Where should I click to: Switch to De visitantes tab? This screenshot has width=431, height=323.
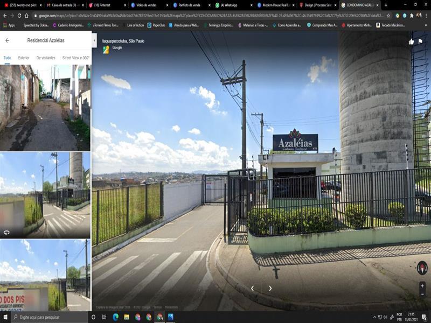(x=46, y=58)
